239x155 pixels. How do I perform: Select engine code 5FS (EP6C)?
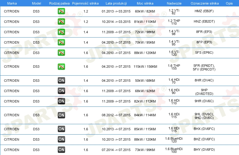(204, 52)
